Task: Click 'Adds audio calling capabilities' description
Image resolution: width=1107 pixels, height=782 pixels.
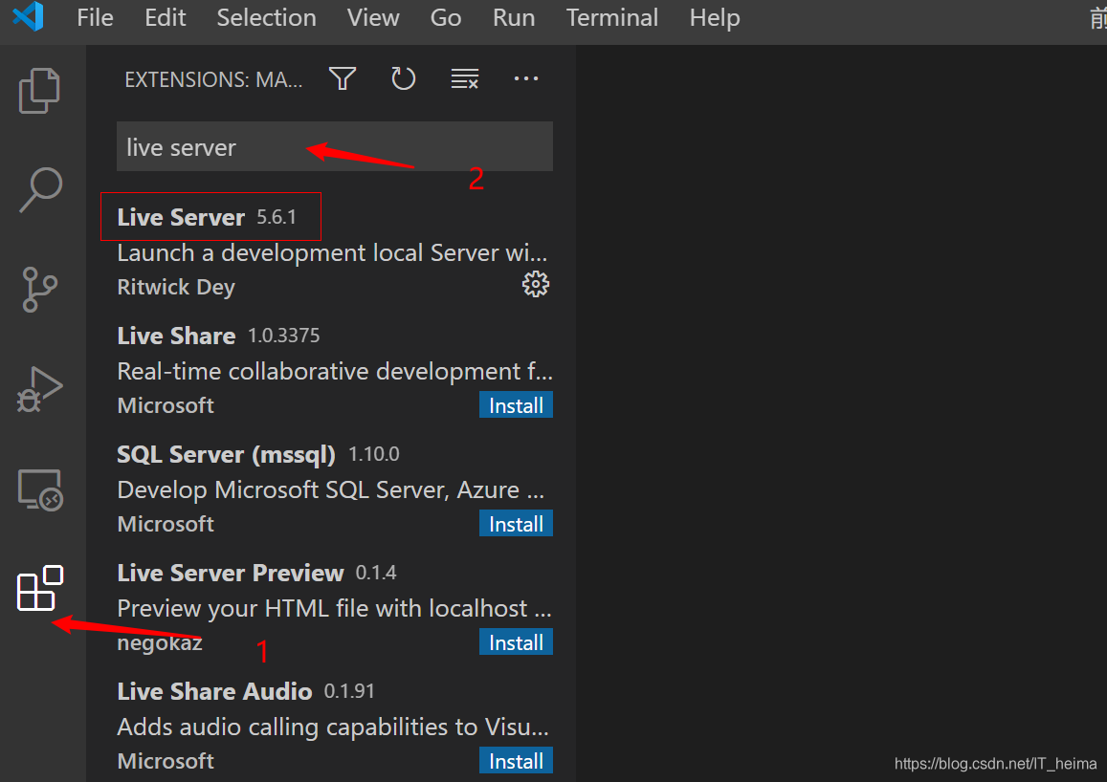Action: point(333,727)
